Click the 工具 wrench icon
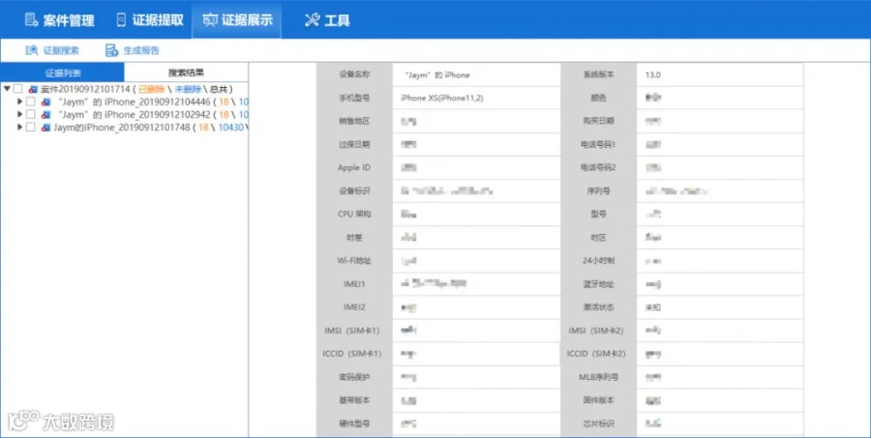The height and width of the screenshot is (438, 871). [312, 20]
